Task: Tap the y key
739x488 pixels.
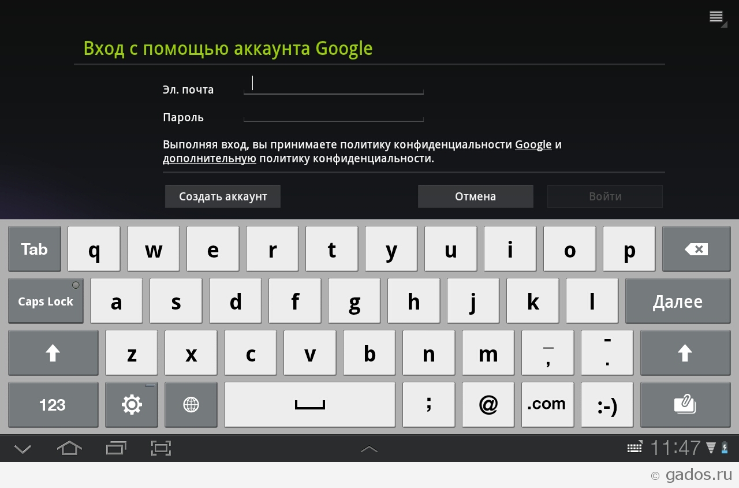Action: point(391,249)
